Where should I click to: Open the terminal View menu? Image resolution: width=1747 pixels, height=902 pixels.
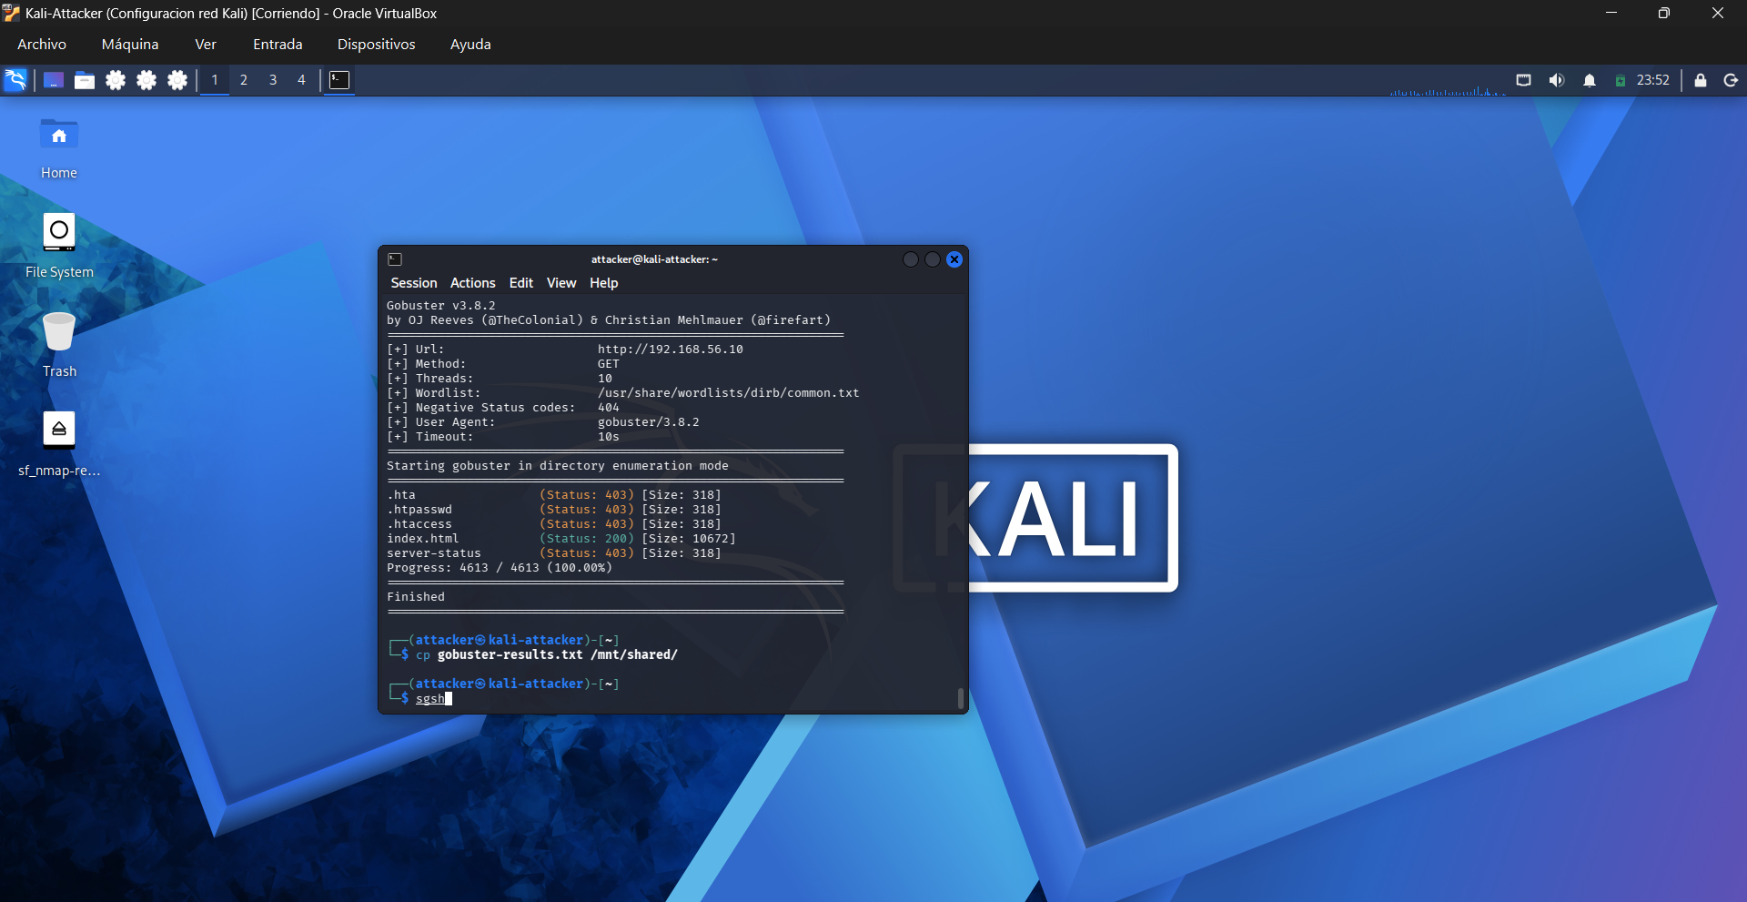[561, 283]
